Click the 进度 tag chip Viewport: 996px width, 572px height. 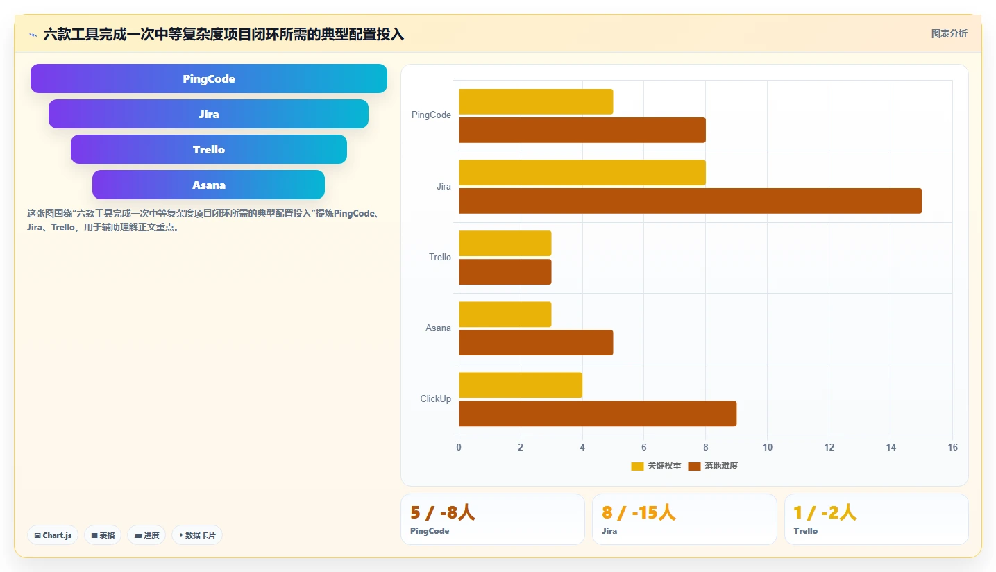click(146, 535)
